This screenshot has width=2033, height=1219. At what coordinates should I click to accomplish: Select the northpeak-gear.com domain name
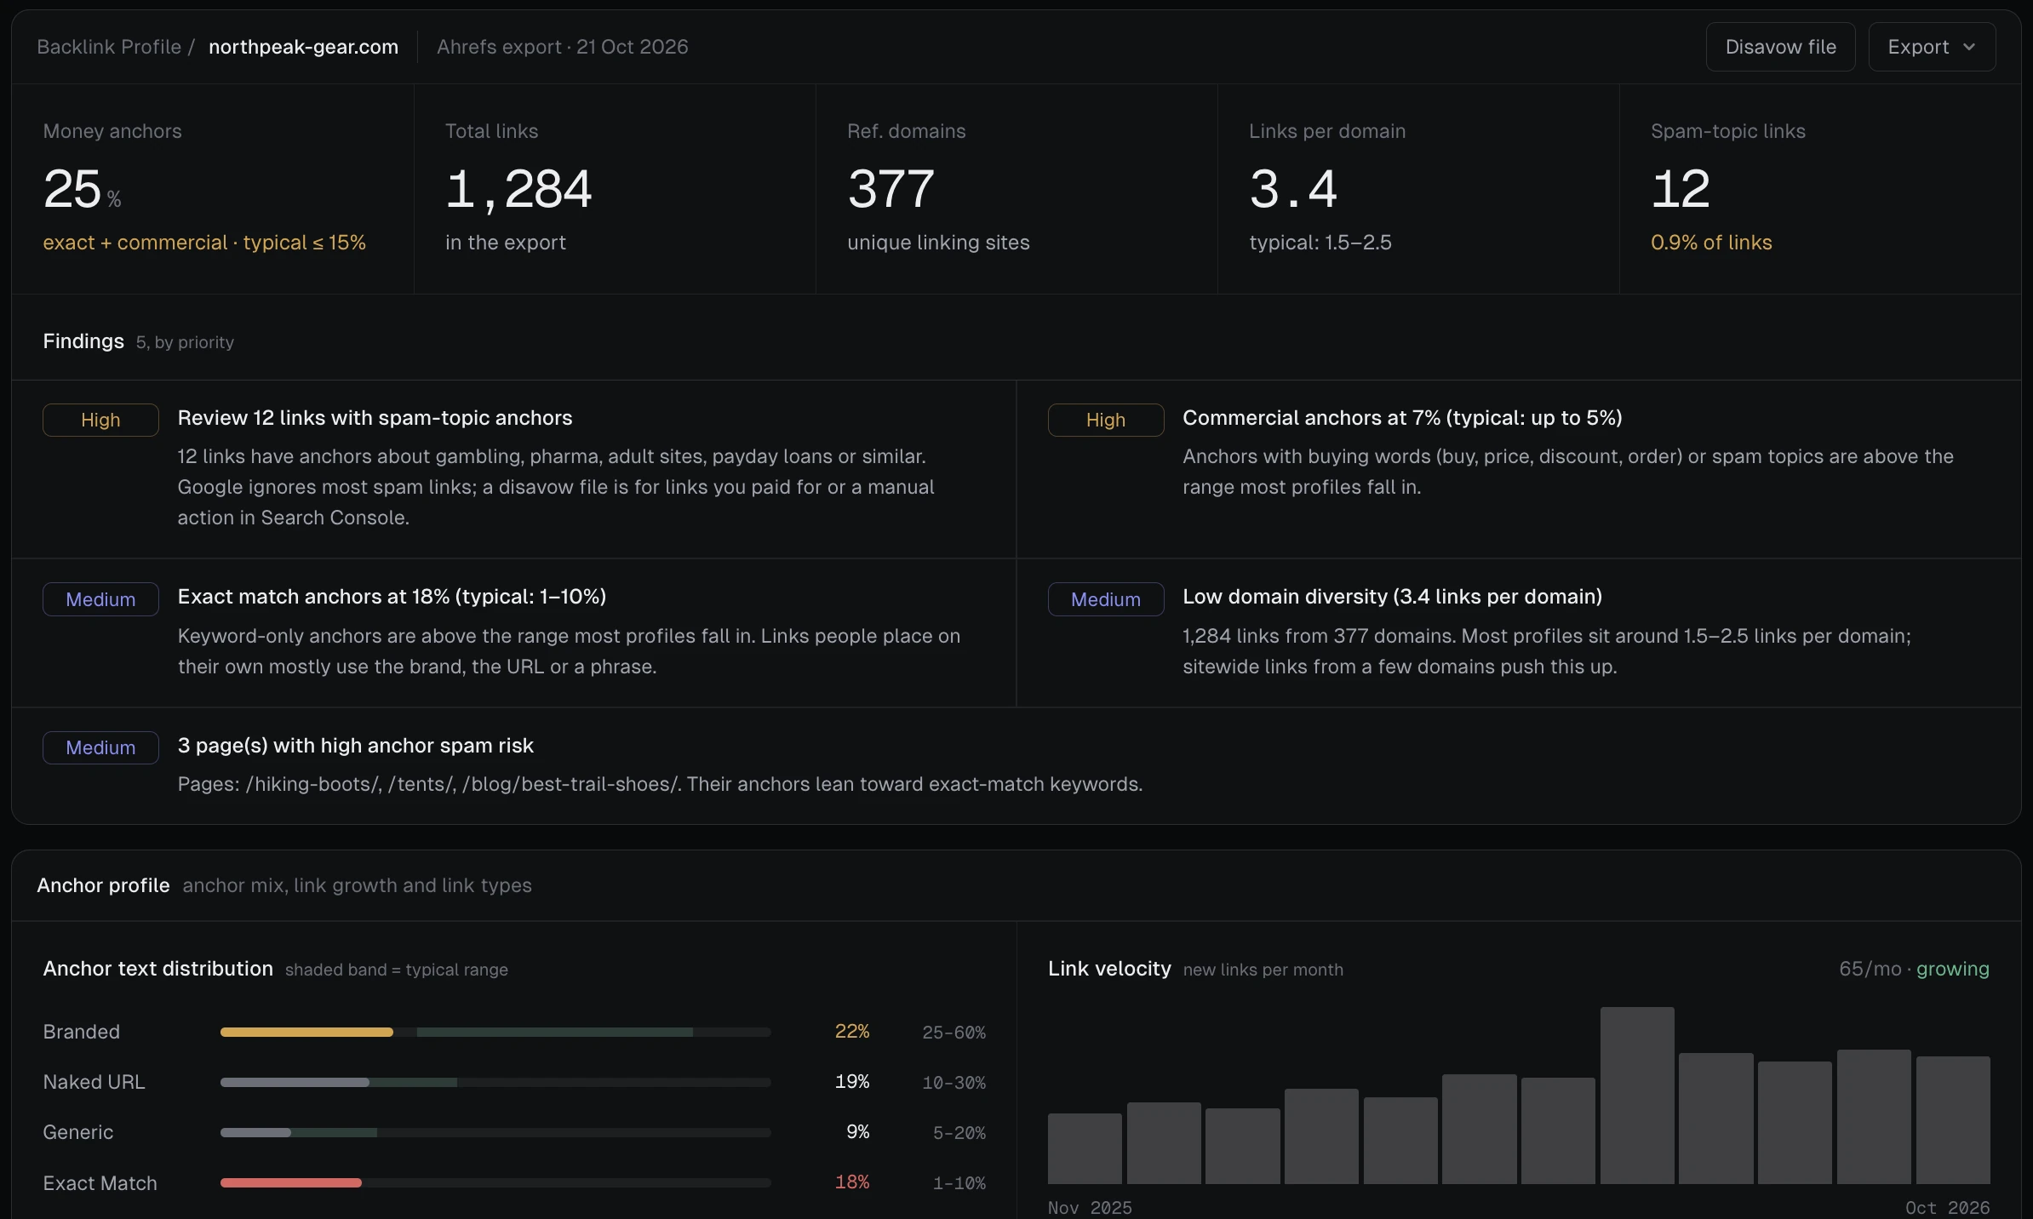(303, 47)
